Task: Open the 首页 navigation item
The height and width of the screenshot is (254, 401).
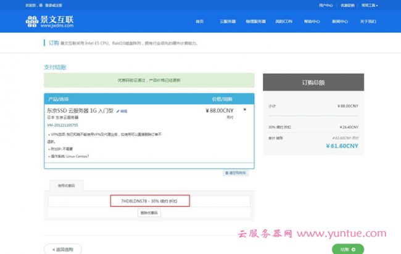Action: pos(199,22)
